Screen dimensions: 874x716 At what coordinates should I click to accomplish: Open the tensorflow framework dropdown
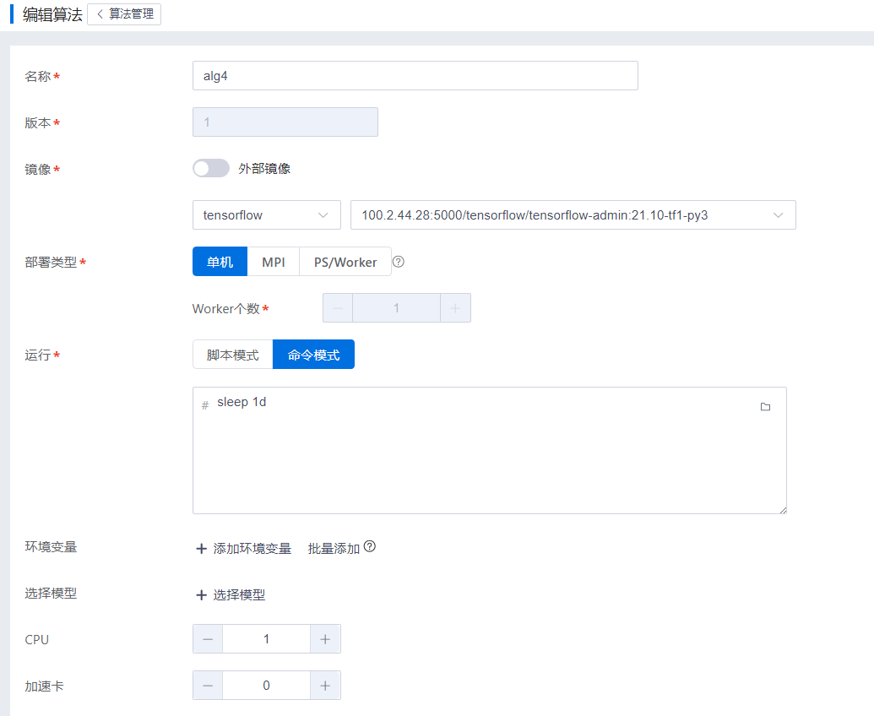[x=266, y=215]
